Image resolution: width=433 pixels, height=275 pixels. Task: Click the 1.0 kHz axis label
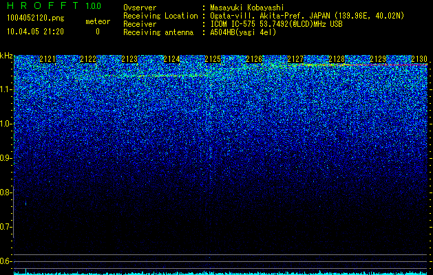click(6, 124)
